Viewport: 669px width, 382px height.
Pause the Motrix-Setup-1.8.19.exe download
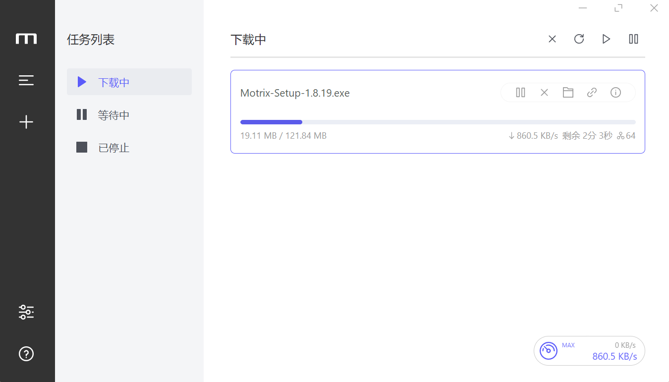(x=520, y=93)
